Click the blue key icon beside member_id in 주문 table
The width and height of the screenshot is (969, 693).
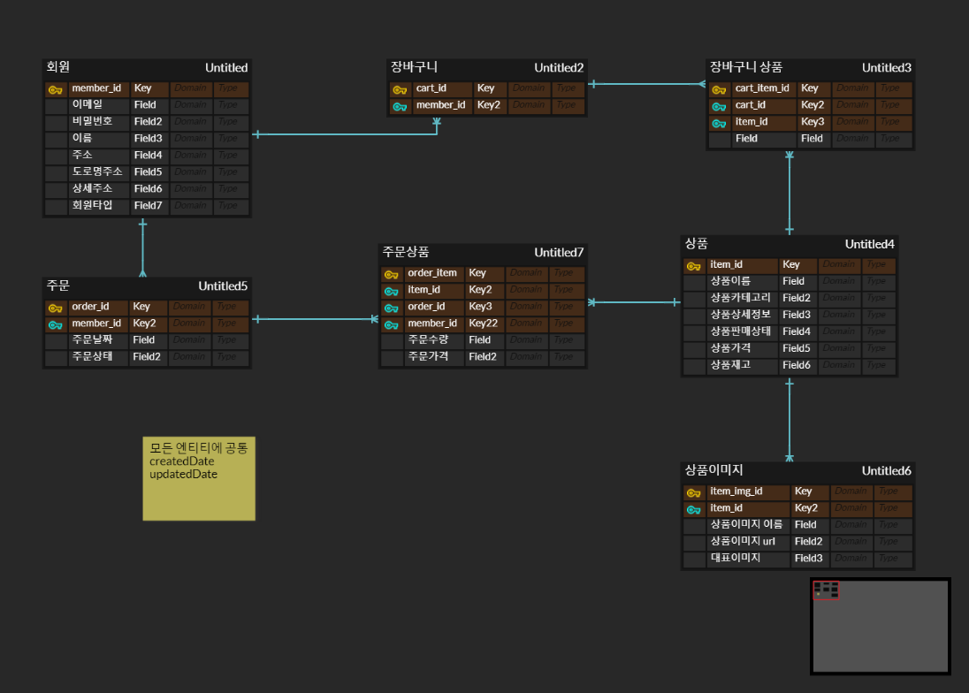tap(56, 324)
